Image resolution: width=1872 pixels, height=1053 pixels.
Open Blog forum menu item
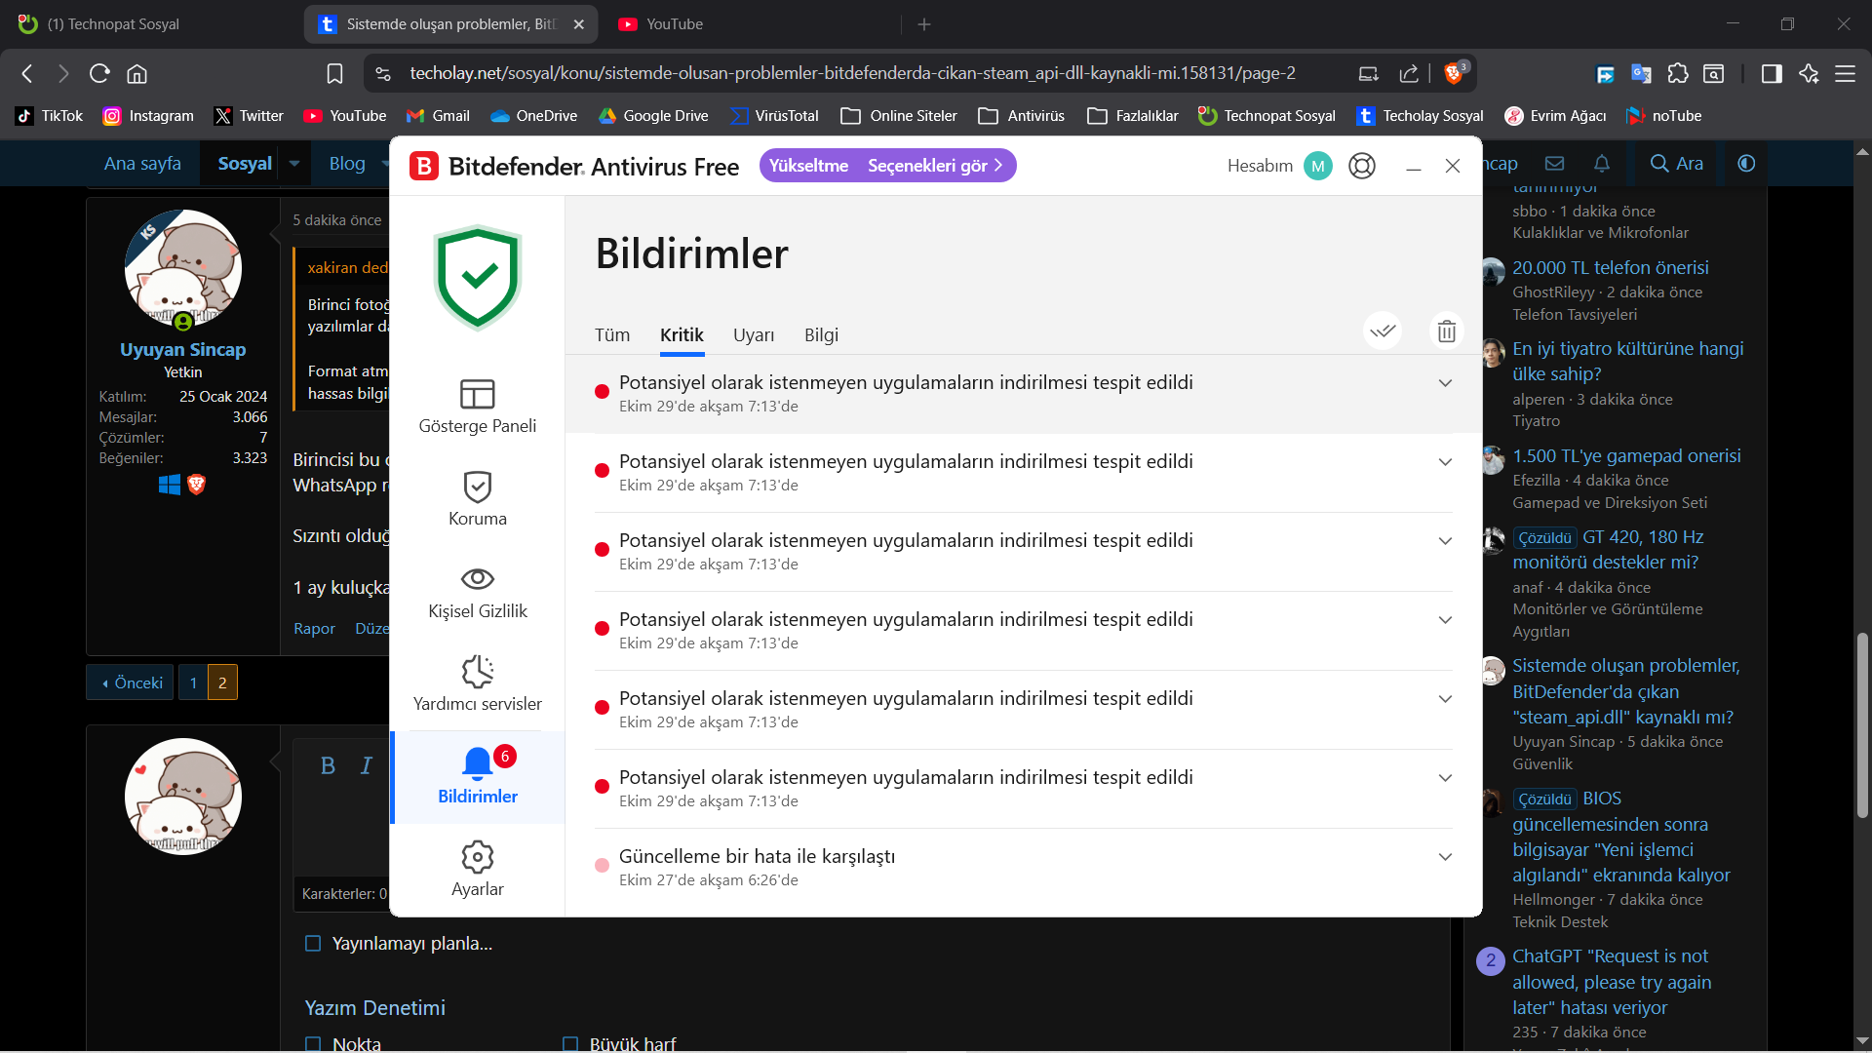click(x=347, y=163)
